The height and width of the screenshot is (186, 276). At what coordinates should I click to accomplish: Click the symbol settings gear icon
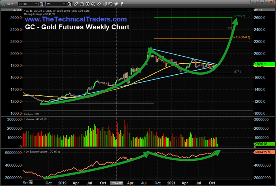(41, 4)
